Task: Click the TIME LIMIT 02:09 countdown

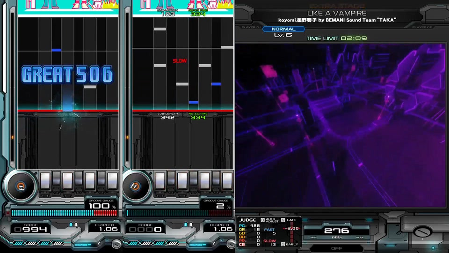Action: click(x=336, y=38)
